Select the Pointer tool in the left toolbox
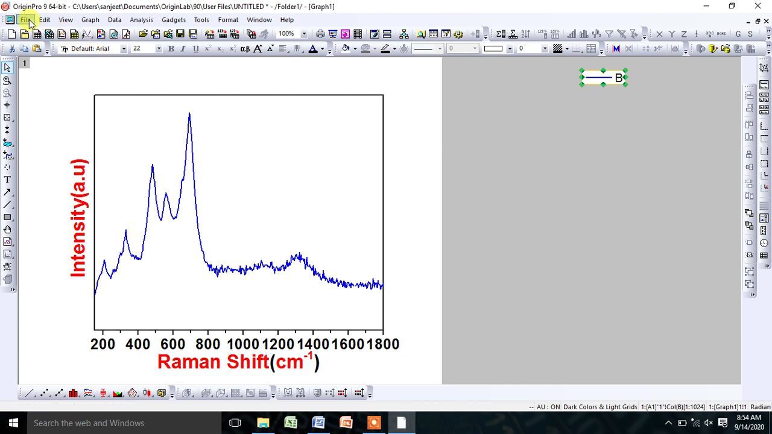This screenshot has height=434, width=772. coord(7,68)
